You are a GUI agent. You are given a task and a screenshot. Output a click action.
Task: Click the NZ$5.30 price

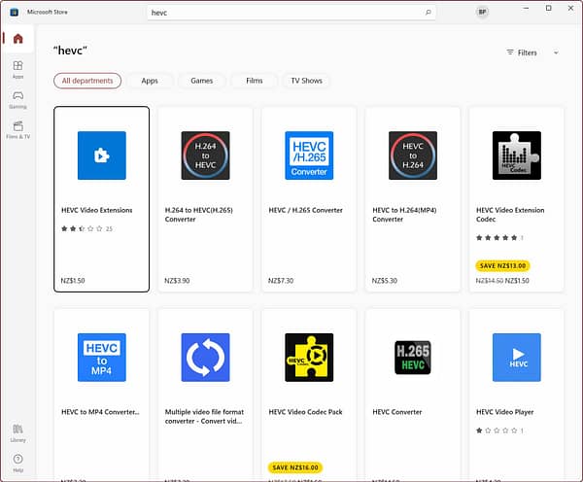pos(385,281)
